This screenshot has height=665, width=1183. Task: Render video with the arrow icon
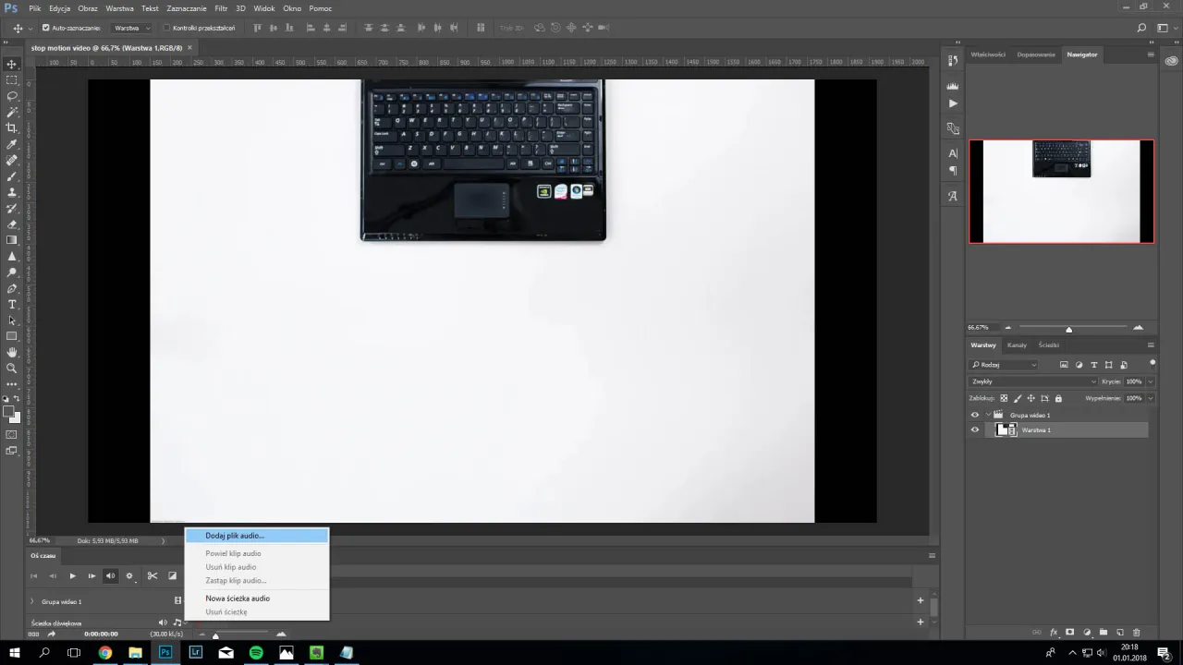pos(52,635)
